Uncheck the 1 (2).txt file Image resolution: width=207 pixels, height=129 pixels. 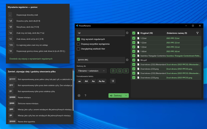tap(134, 42)
